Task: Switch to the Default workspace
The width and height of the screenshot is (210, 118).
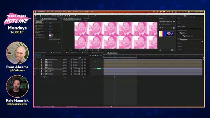Action: click(x=127, y=16)
